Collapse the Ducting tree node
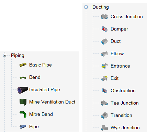The height and width of the screenshot is (133, 147). click(86, 7)
